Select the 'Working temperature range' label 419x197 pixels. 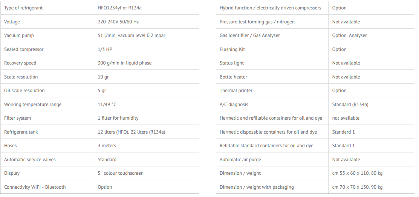[33, 105]
